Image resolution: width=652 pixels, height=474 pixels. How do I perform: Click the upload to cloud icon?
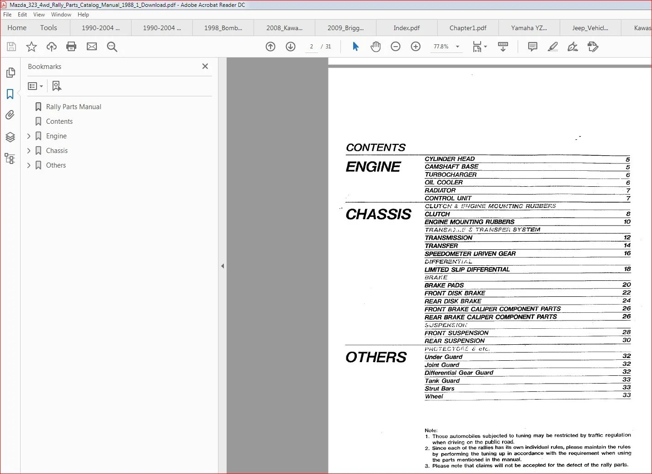(x=52, y=47)
